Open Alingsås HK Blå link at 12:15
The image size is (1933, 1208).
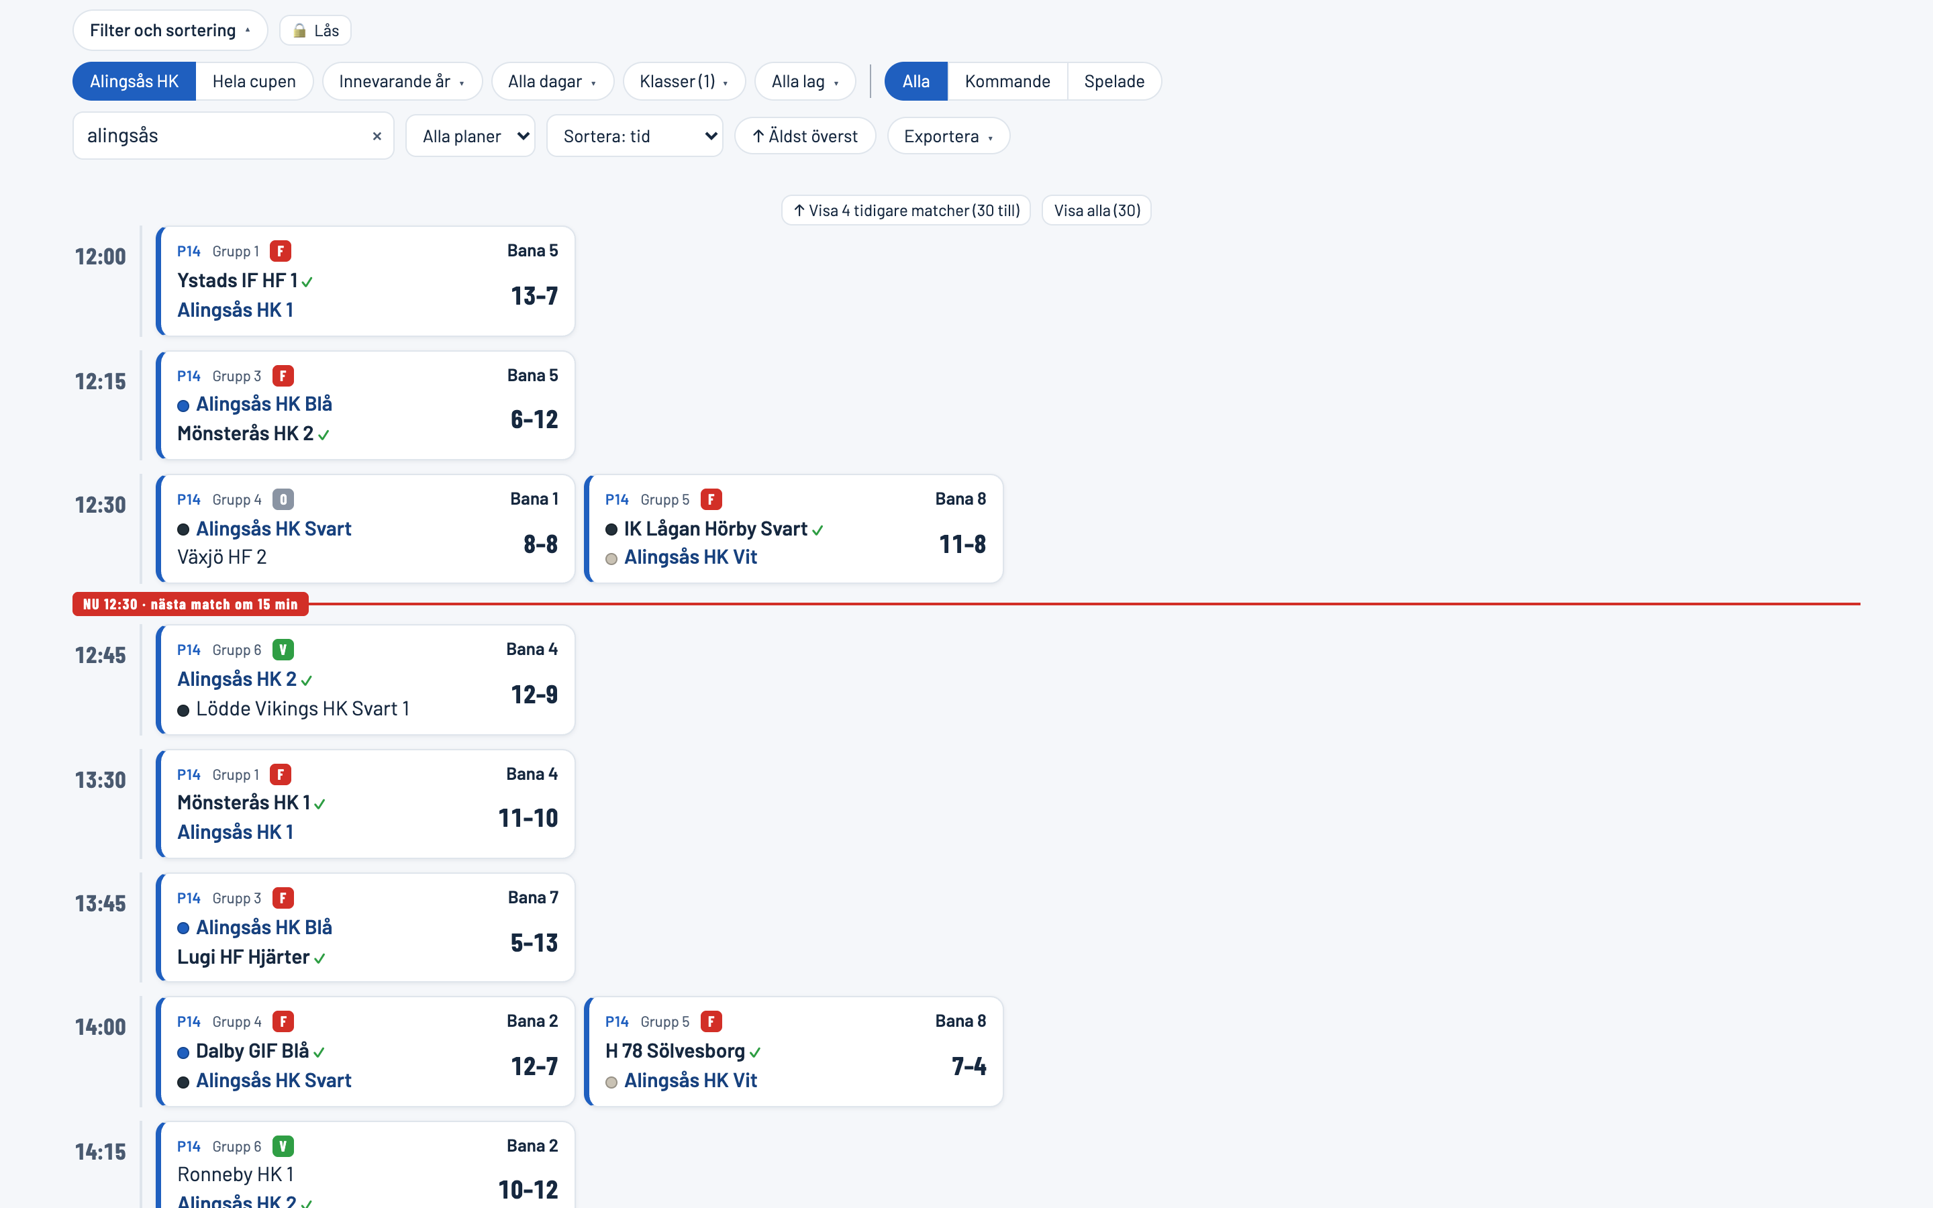pos(264,404)
